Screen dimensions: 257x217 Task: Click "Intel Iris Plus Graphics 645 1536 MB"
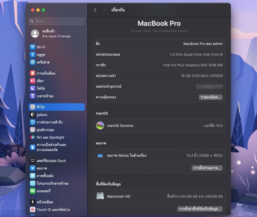tap(193, 65)
